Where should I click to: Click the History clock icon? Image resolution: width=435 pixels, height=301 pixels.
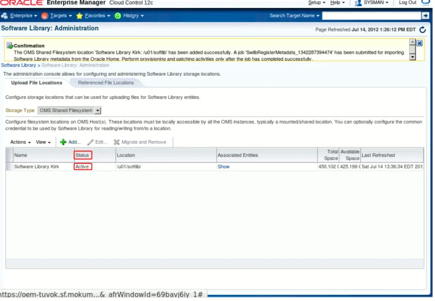[x=118, y=16]
